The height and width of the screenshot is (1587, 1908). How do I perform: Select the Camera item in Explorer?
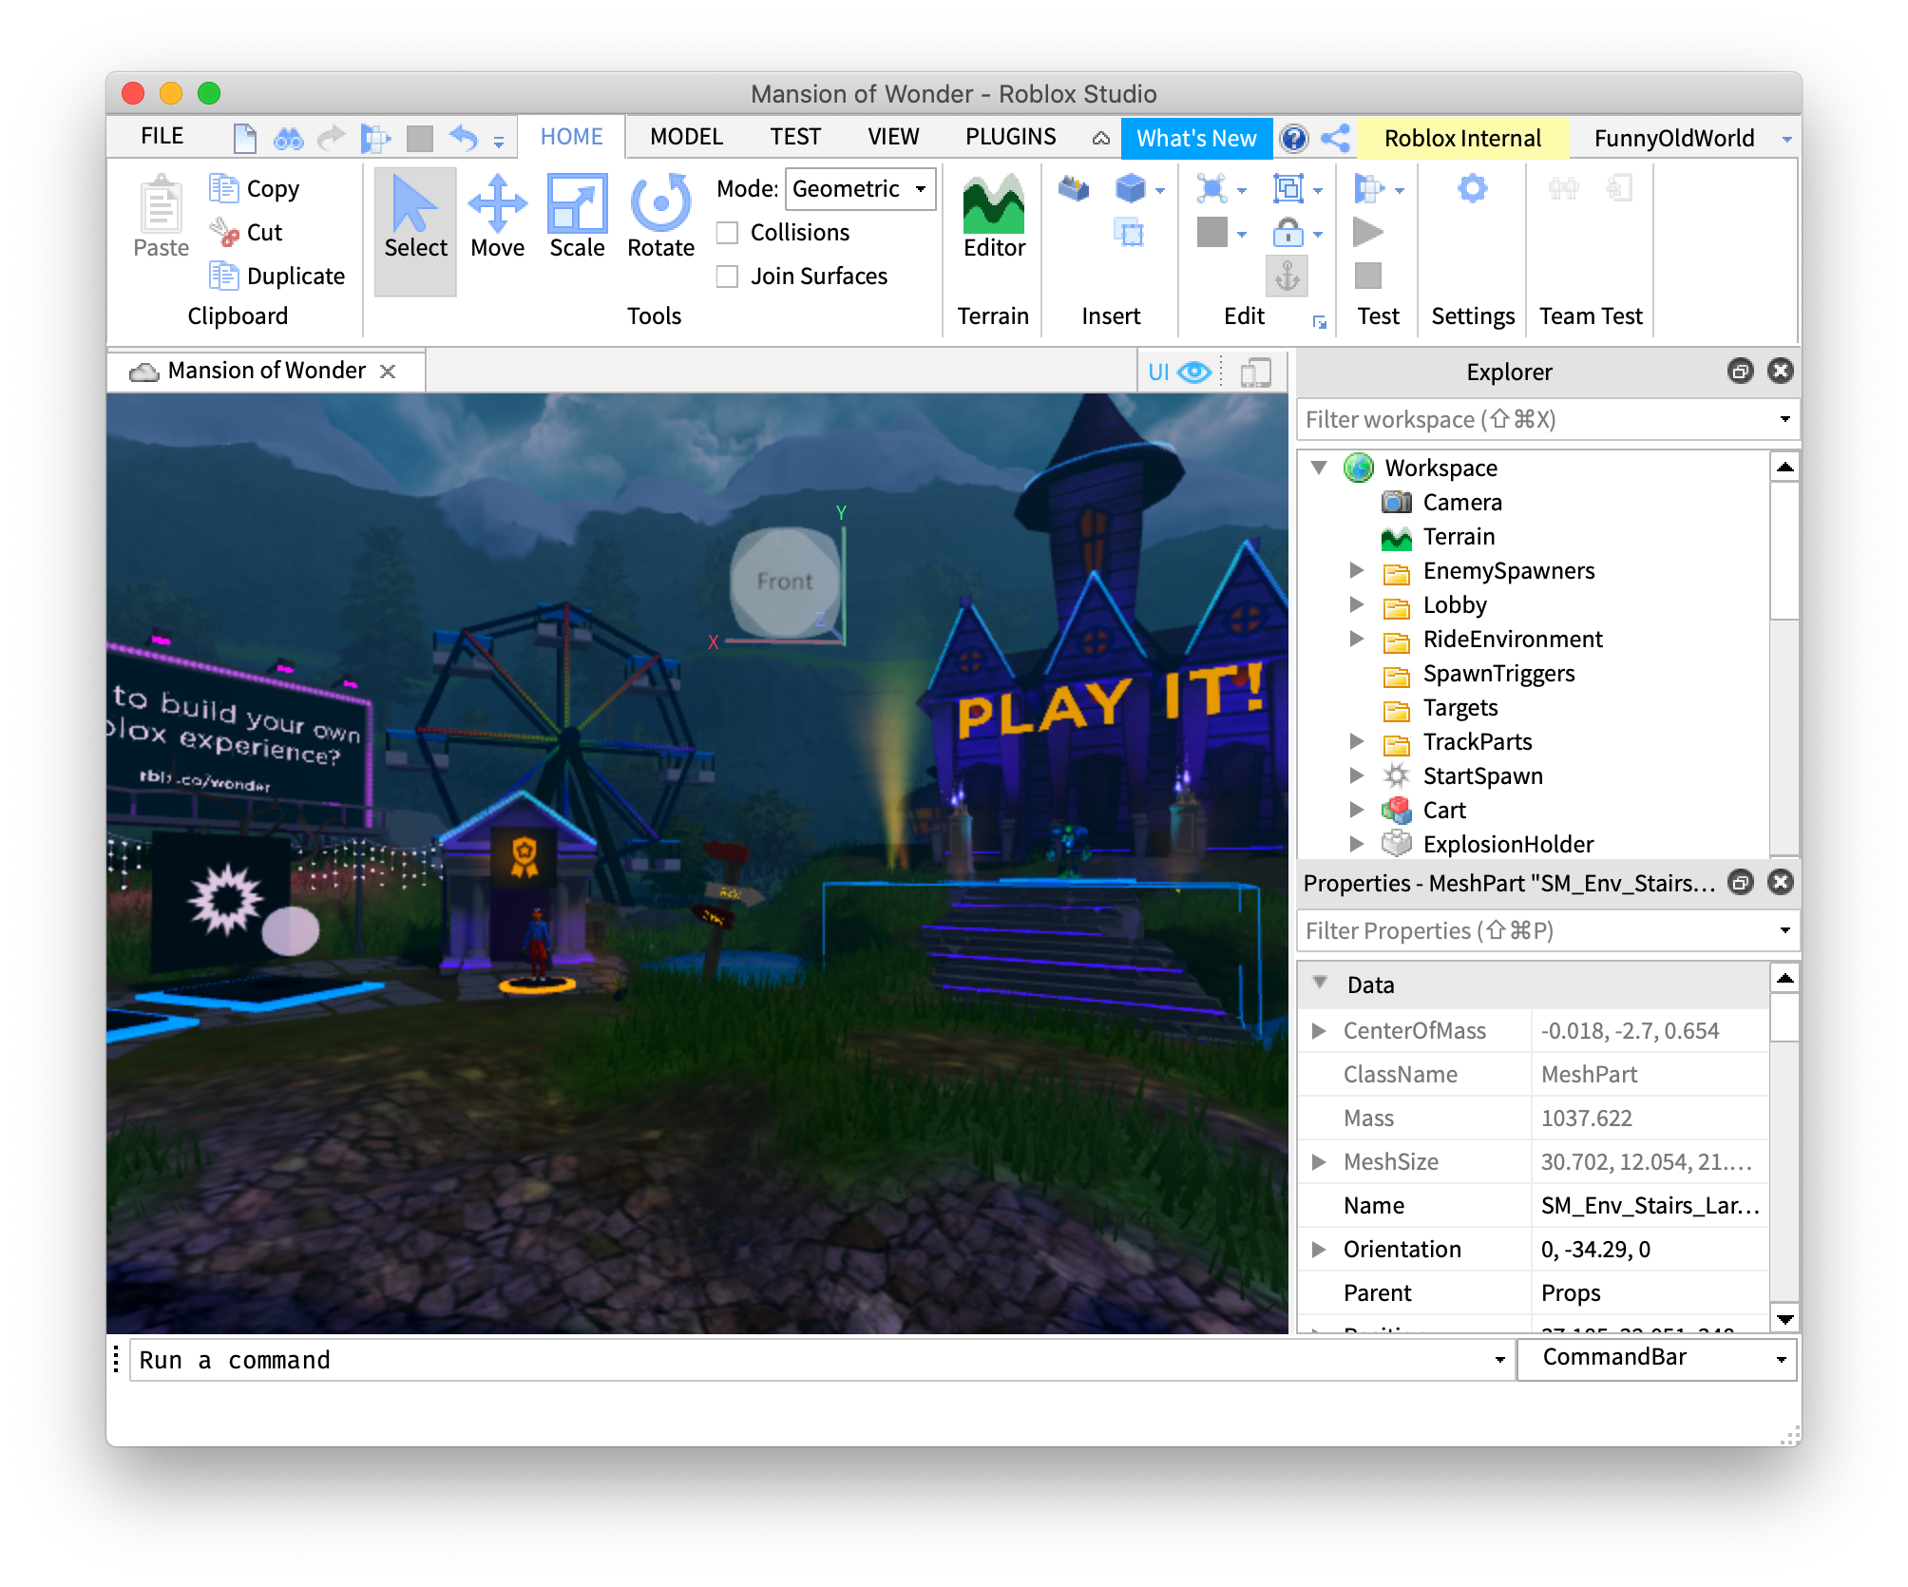coord(1461,502)
